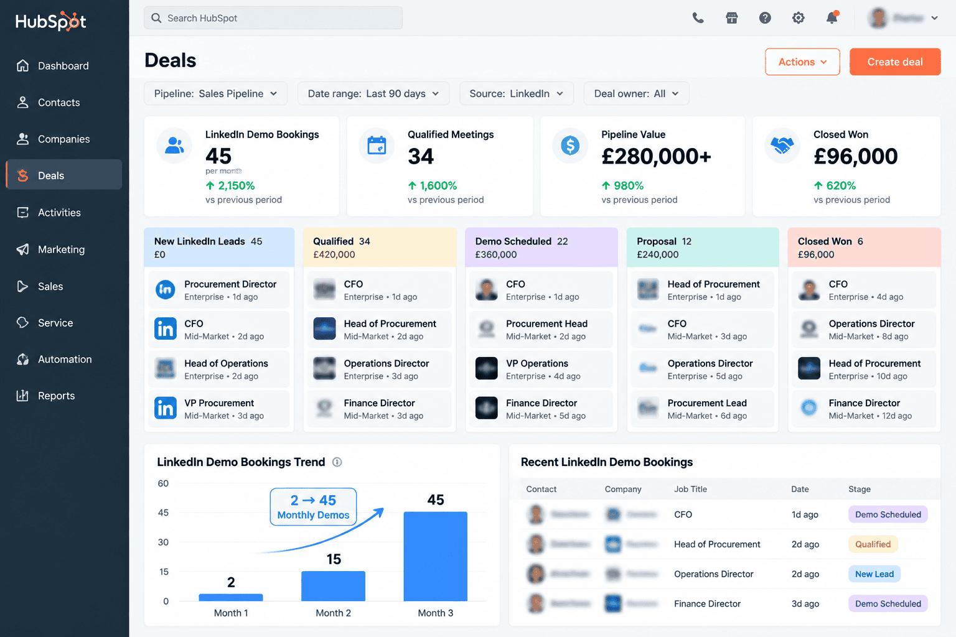Expand the Pipeline: Sales Pipeline dropdown
Viewport: 956px width, 637px height.
215,93
